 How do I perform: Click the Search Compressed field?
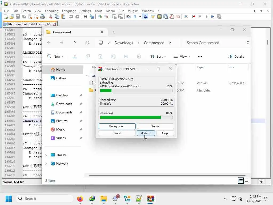tap(215, 43)
